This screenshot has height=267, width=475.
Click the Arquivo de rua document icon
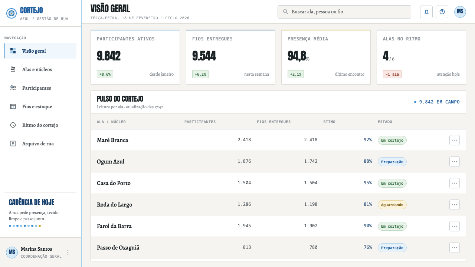click(13, 144)
